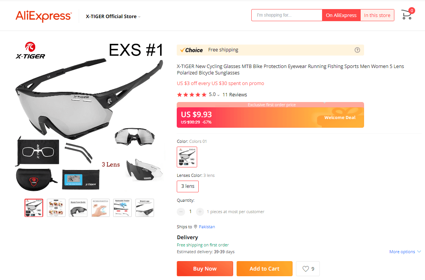Open the Choice help question mark icon
Viewport: 425px width, 280px height.
pyautogui.click(x=357, y=50)
